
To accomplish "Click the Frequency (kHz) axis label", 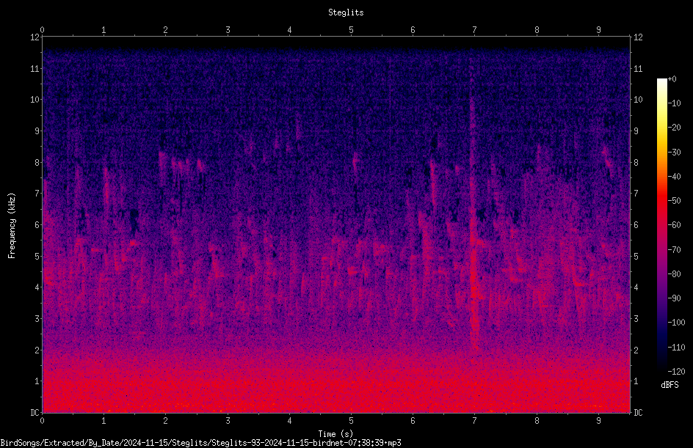I will [x=12, y=226].
